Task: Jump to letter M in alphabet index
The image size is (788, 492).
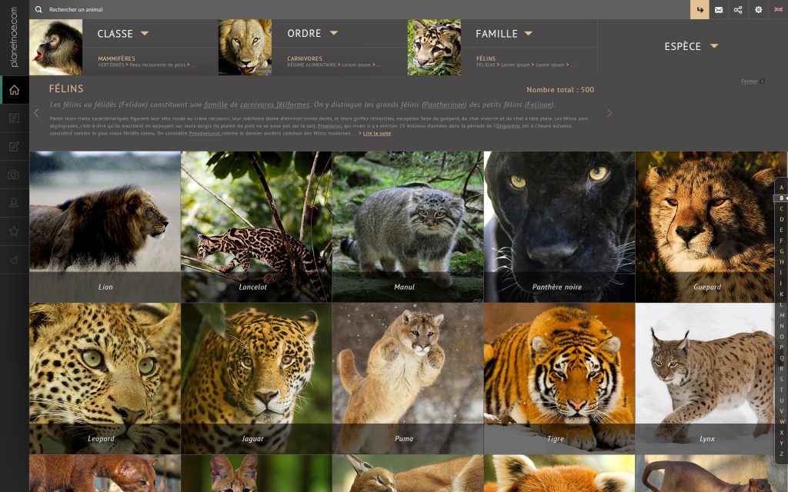Action: (782, 315)
